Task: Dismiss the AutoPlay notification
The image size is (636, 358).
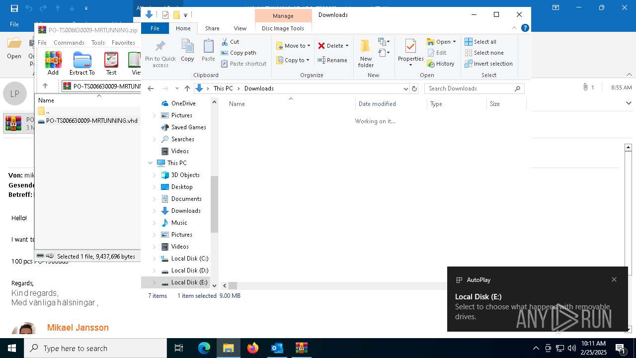Action: [614, 279]
